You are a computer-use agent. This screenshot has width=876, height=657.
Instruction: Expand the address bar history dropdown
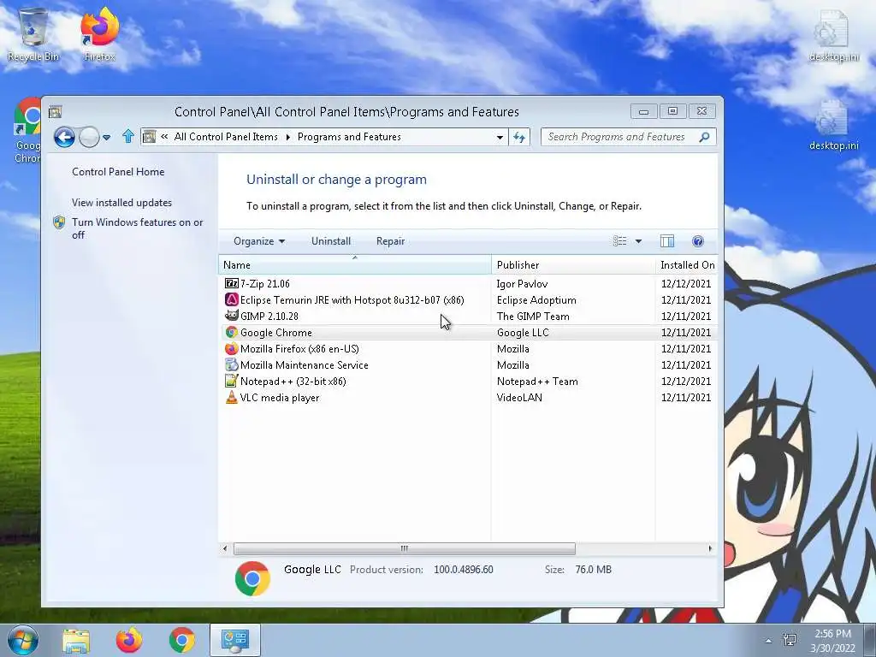point(500,137)
